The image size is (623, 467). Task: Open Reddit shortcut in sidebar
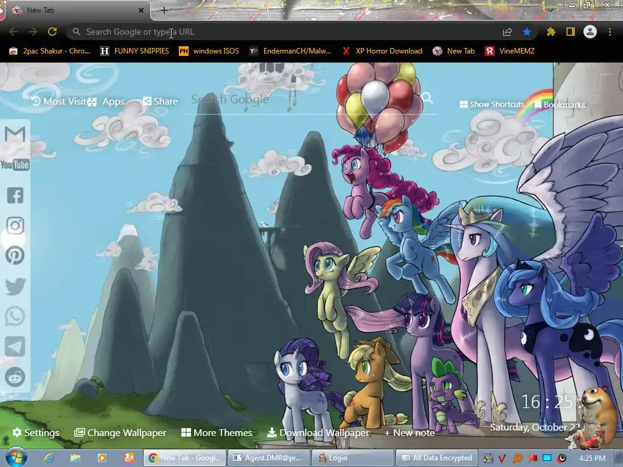click(x=15, y=376)
